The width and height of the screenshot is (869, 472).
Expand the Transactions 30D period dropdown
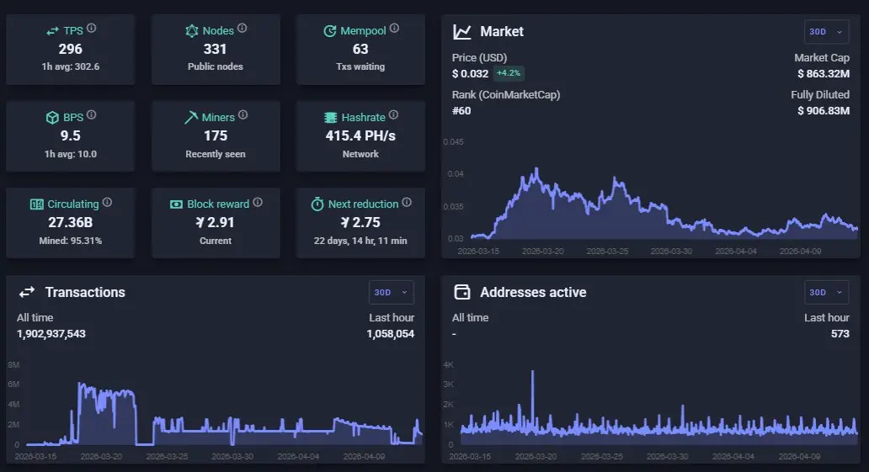(x=392, y=293)
